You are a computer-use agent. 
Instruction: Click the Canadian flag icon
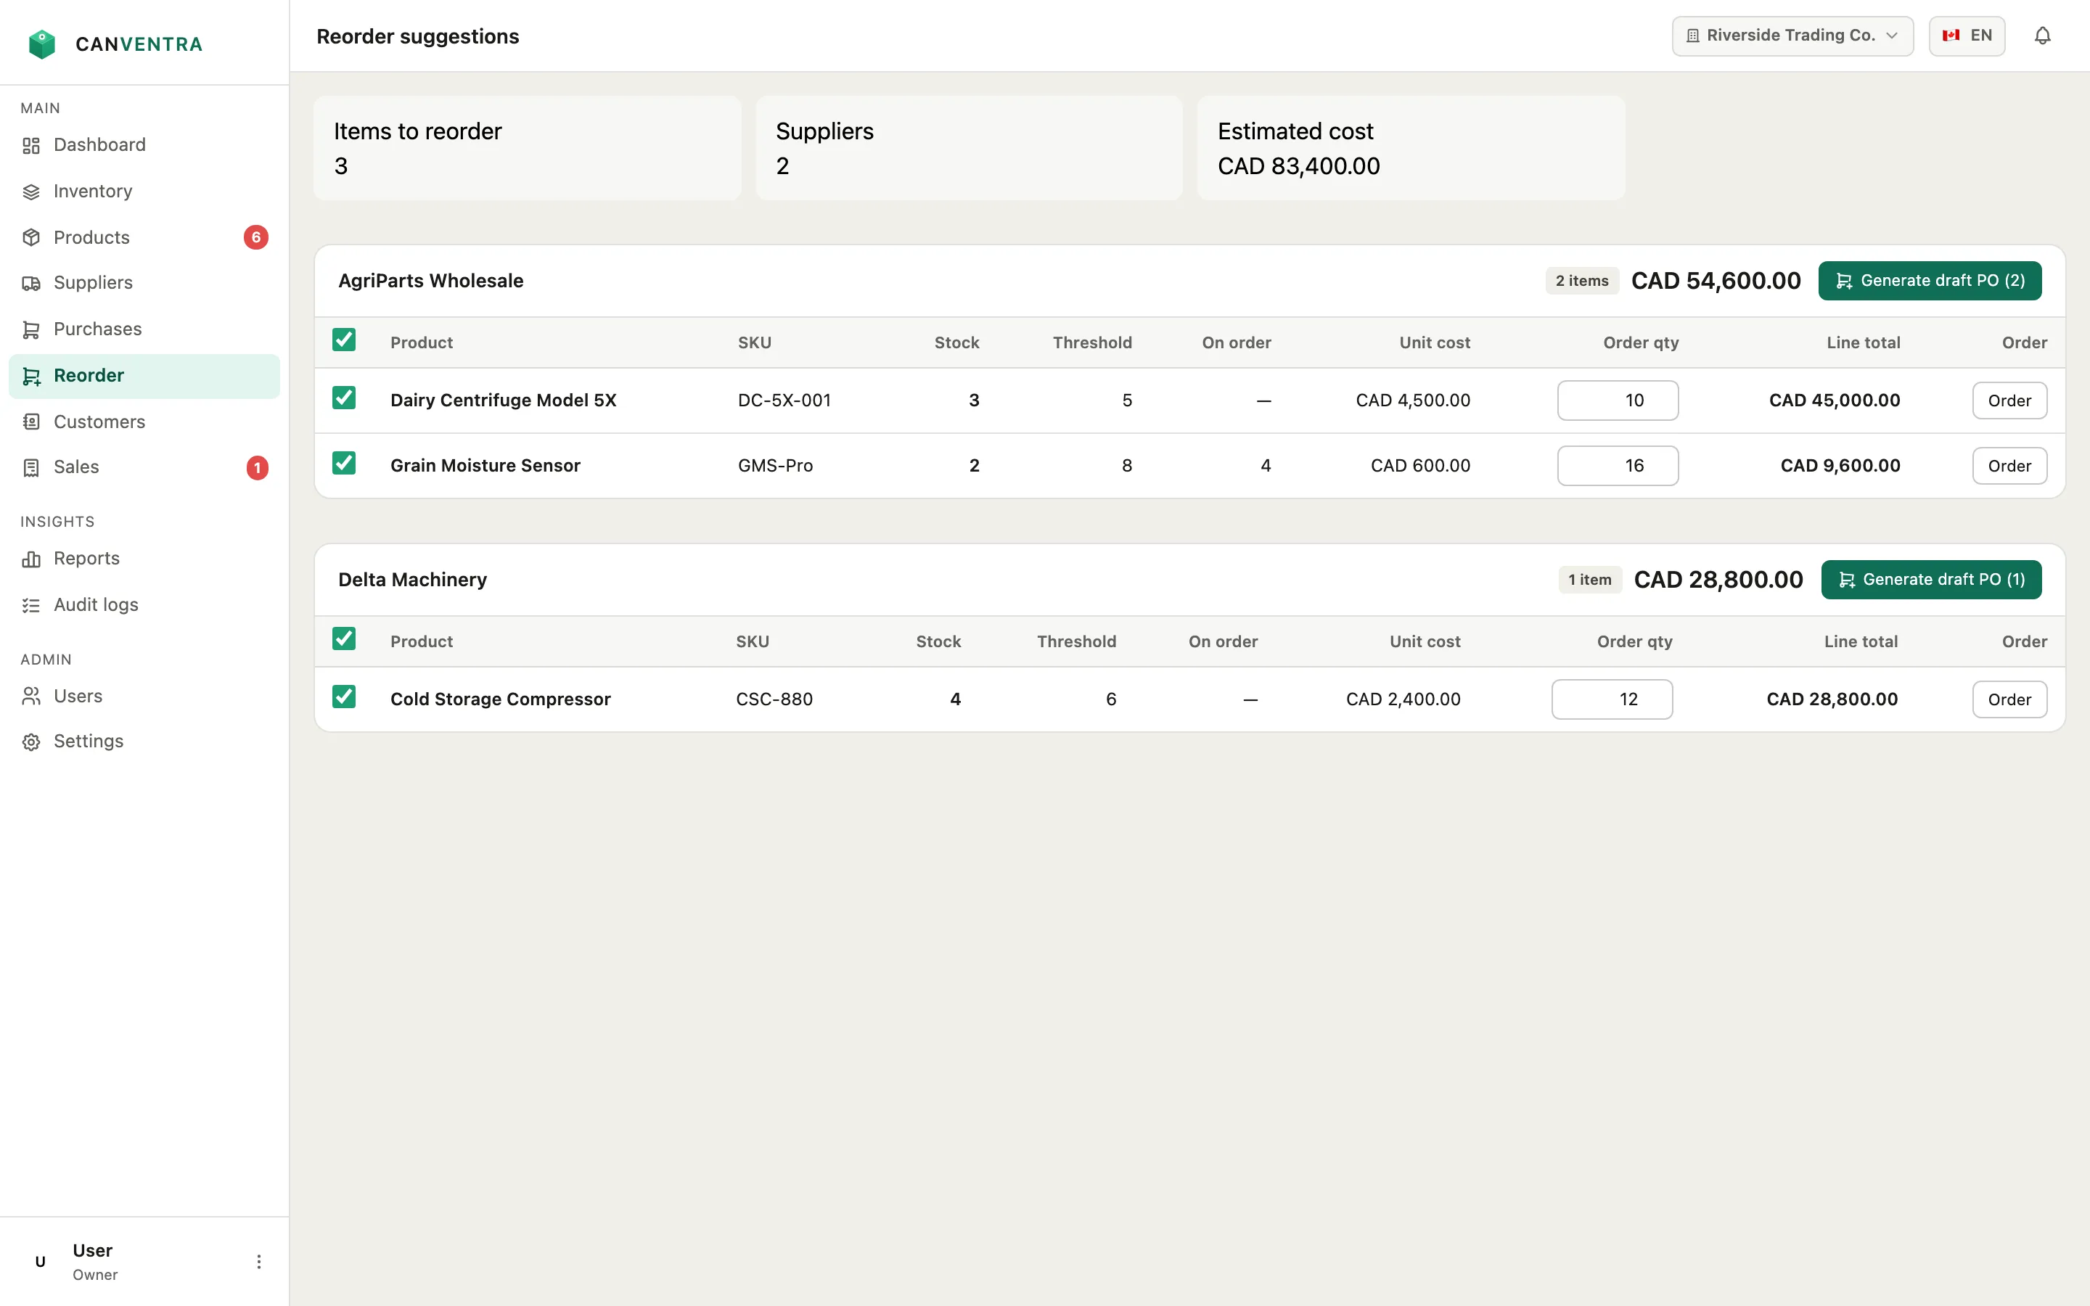click(1951, 36)
